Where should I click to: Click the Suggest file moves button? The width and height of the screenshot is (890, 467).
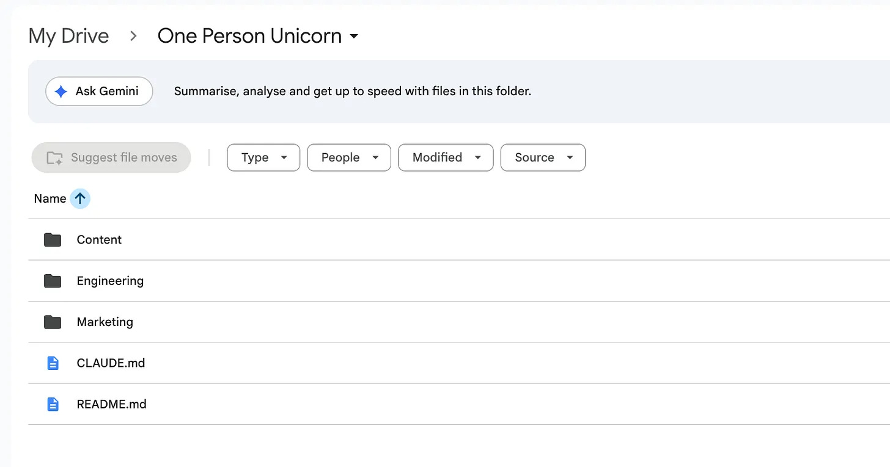[x=111, y=157]
